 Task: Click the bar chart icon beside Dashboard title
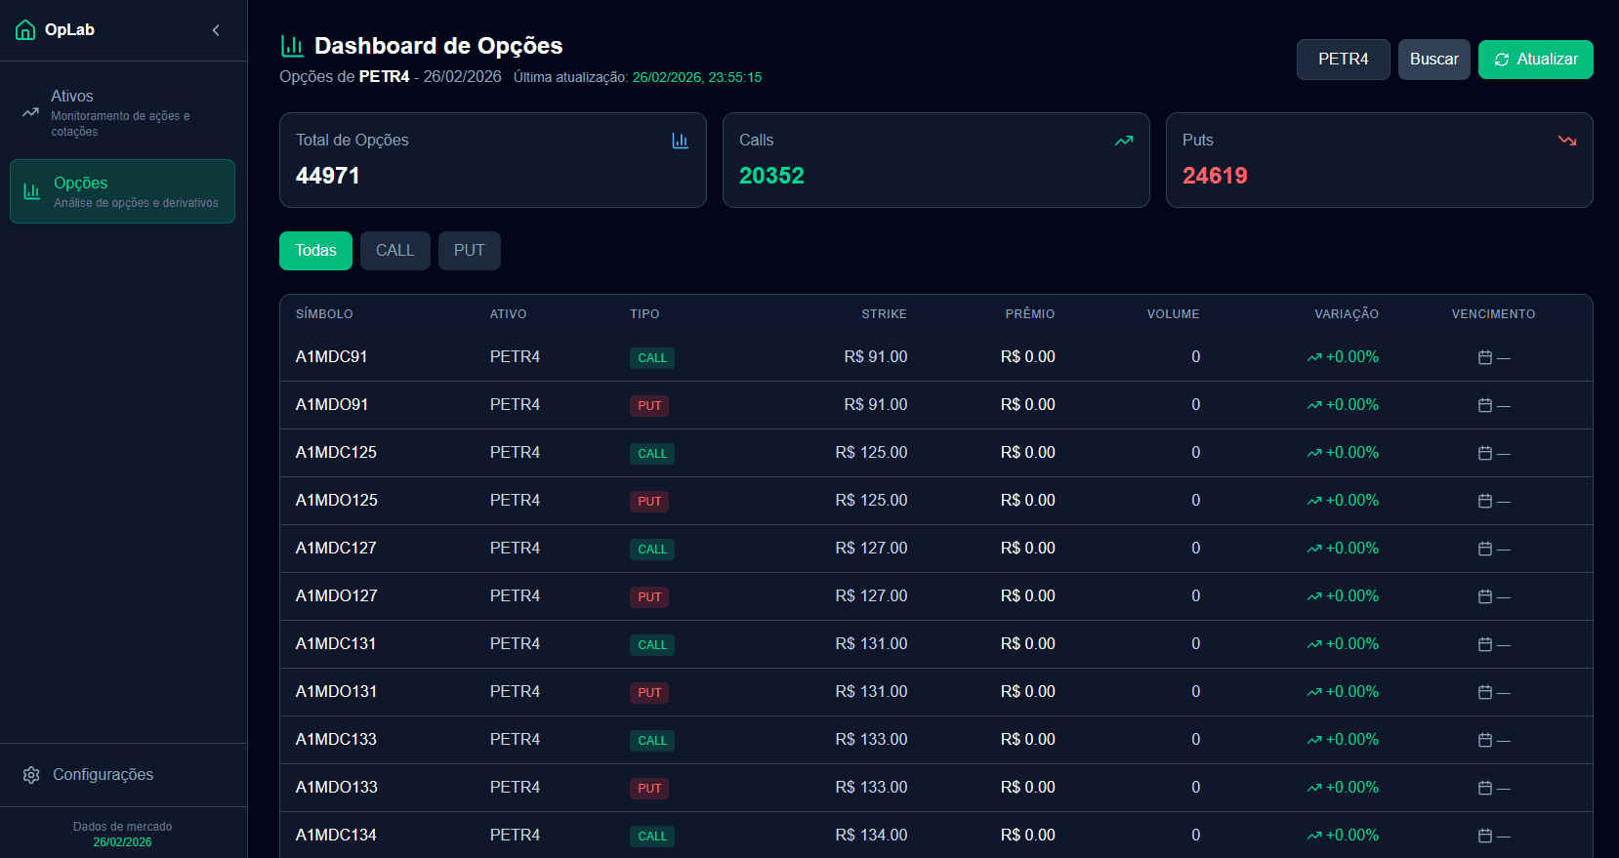292,46
